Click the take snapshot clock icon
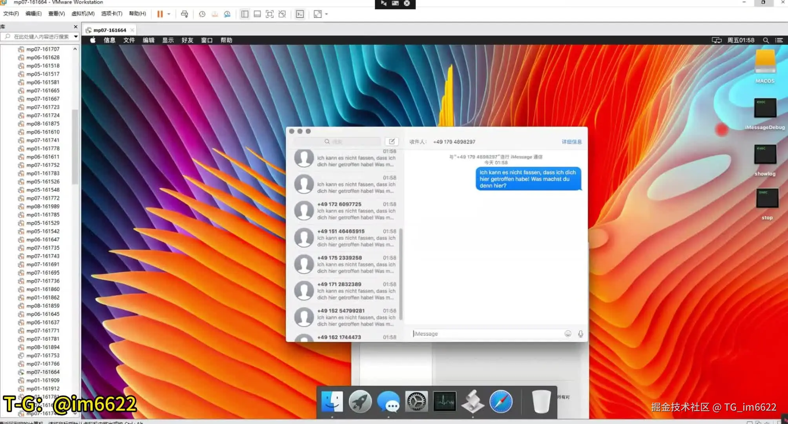 point(202,14)
